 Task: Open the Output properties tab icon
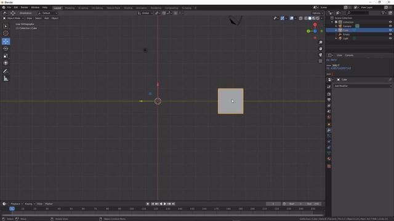pyautogui.click(x=329, y=100)
